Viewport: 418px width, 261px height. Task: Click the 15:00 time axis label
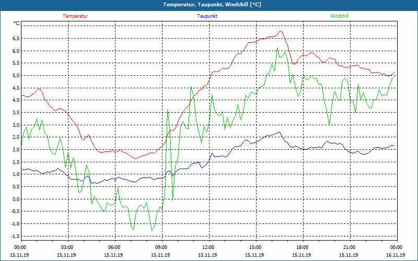tap(256, 247)
